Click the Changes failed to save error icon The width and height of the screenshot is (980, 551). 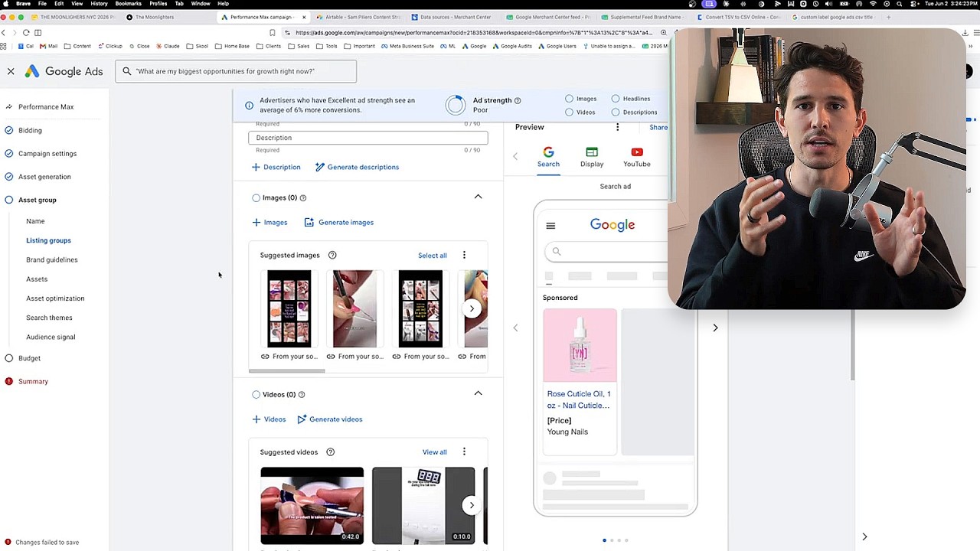pos(8,542)
